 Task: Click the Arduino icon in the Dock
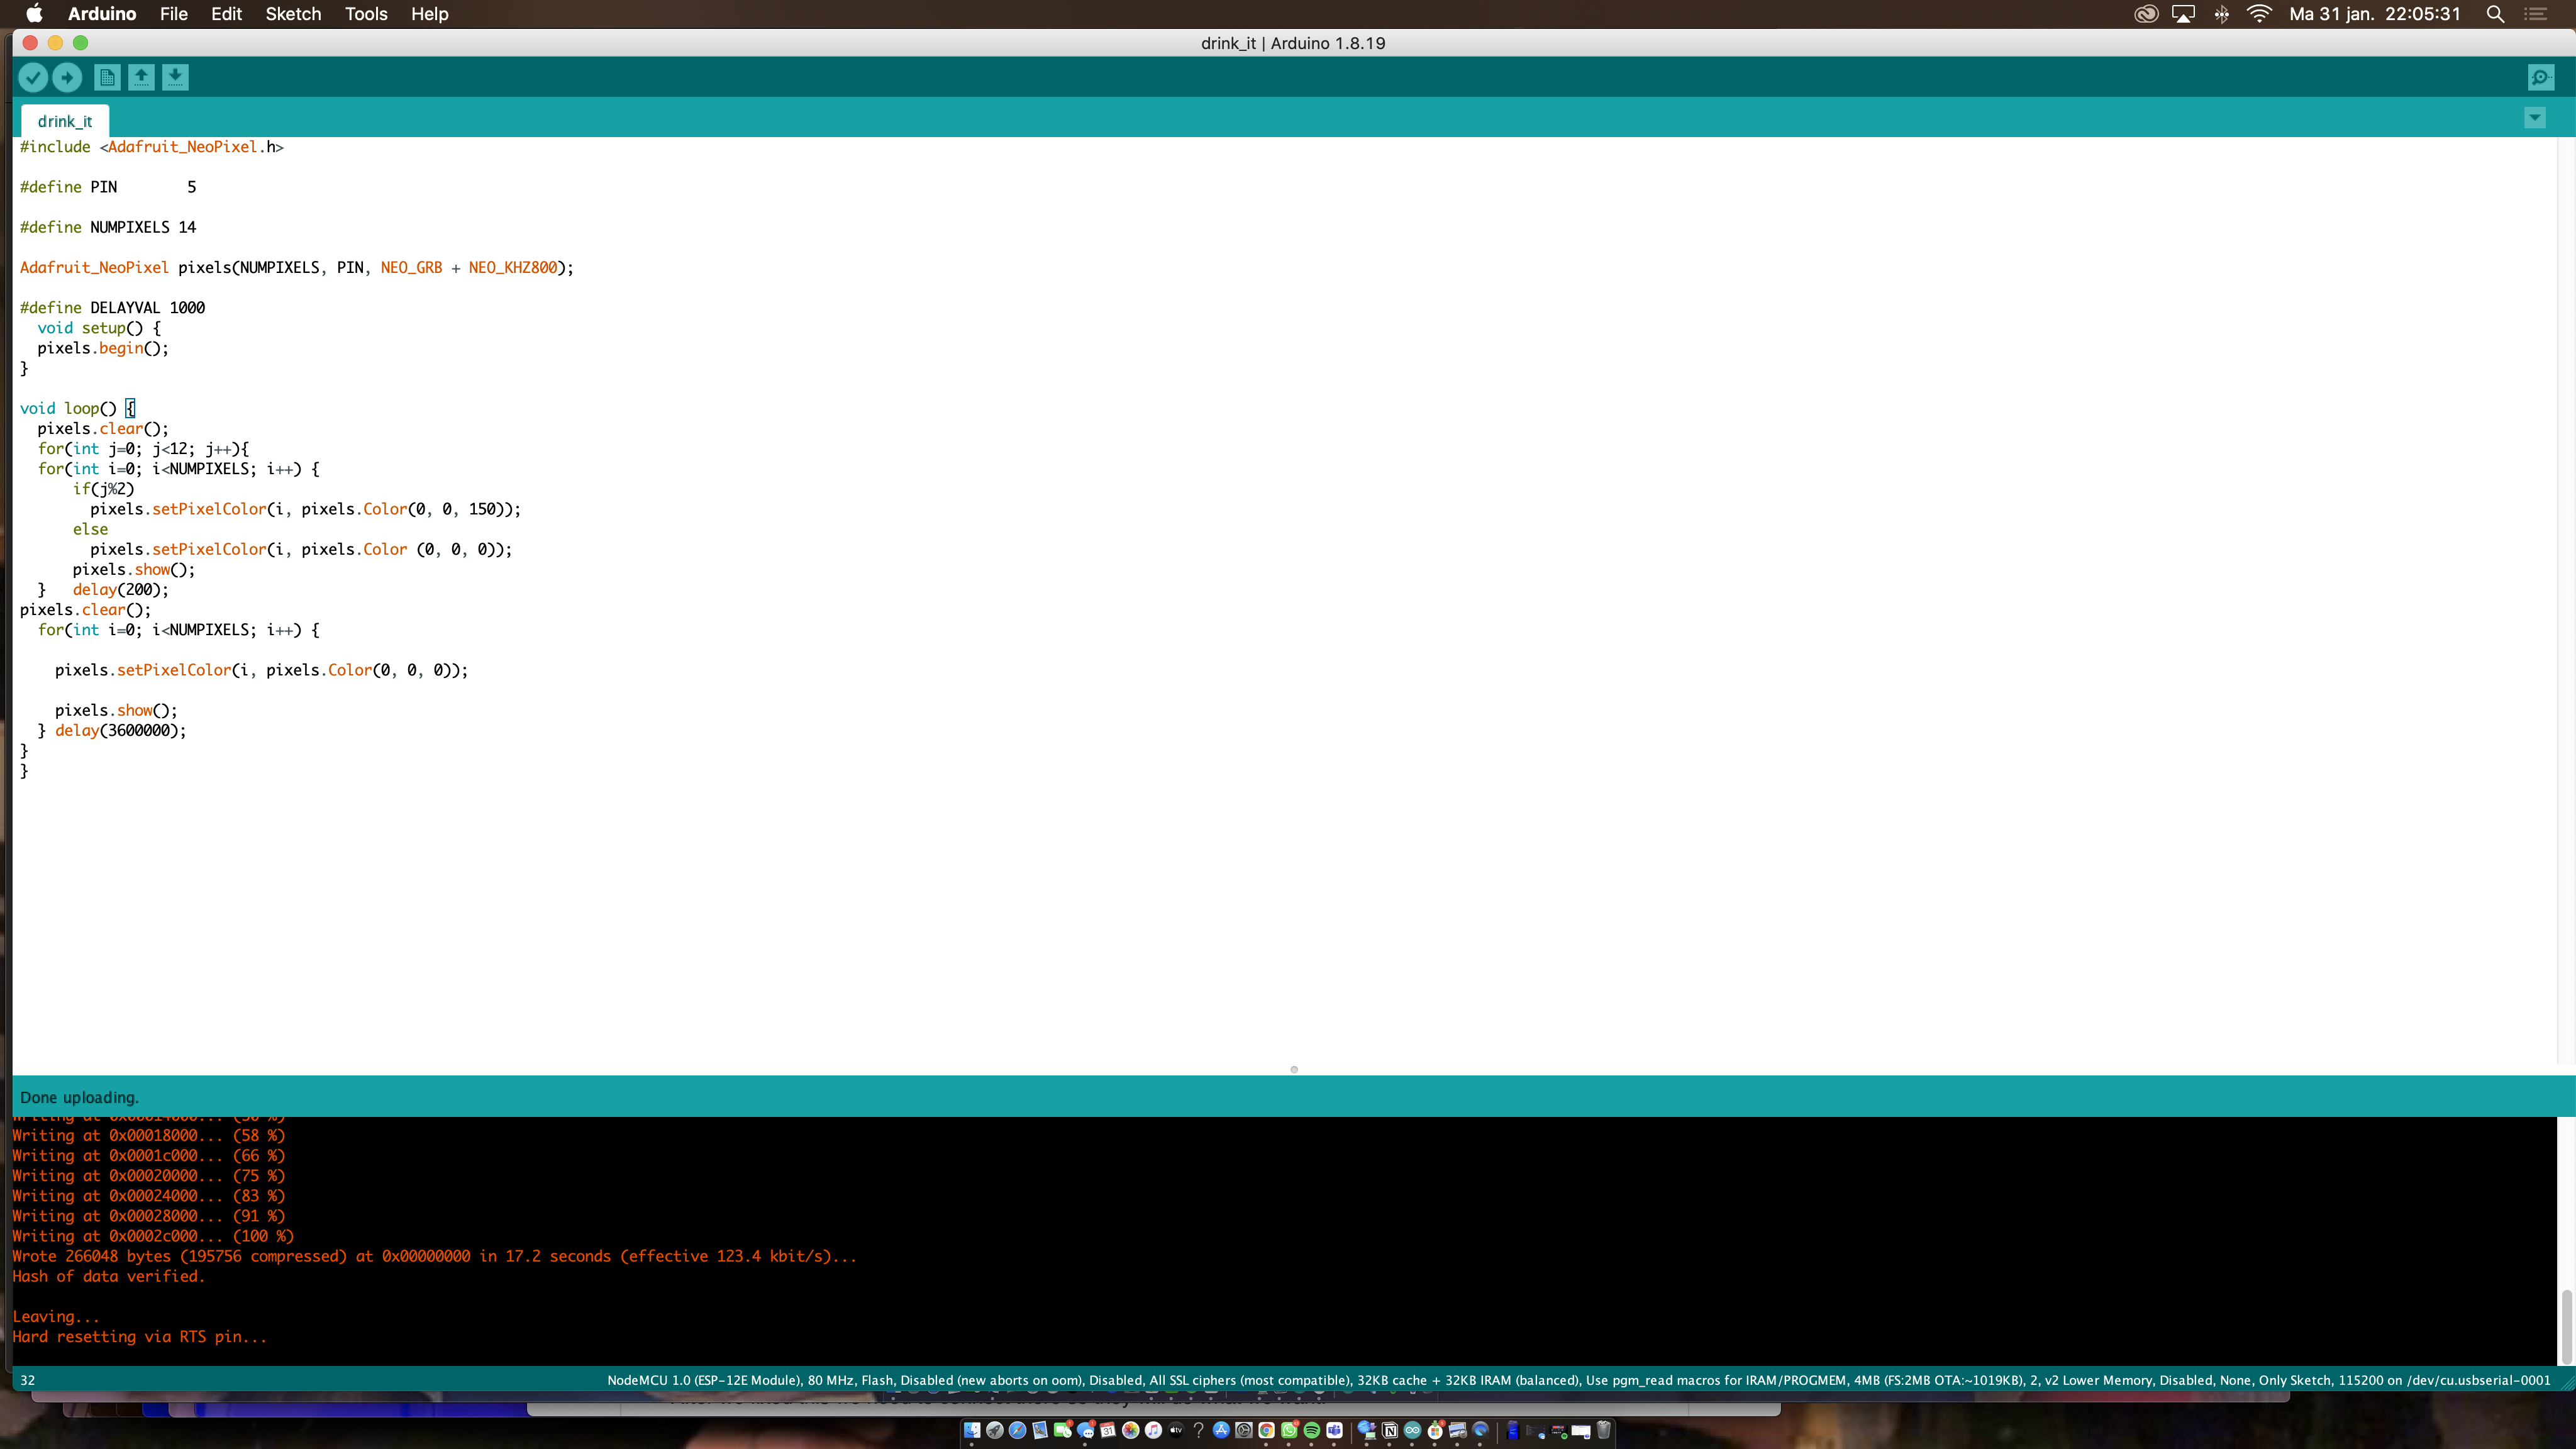(x=1413, y=1430)
